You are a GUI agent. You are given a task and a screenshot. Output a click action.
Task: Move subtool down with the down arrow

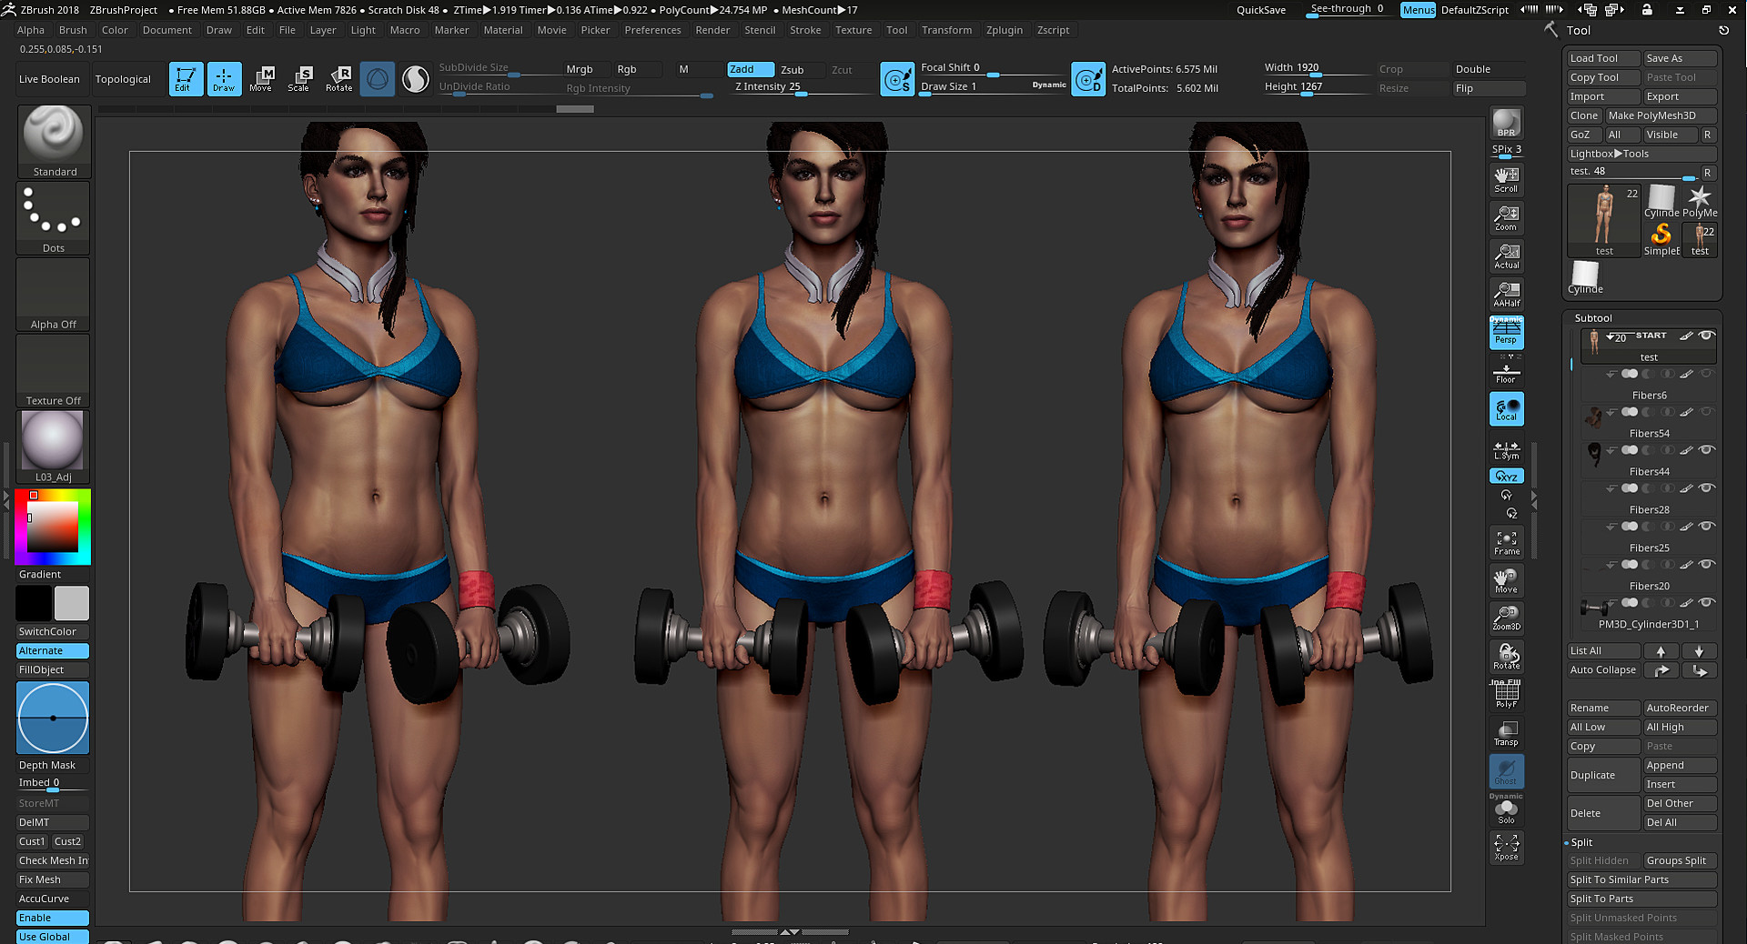pos(1699,651)
